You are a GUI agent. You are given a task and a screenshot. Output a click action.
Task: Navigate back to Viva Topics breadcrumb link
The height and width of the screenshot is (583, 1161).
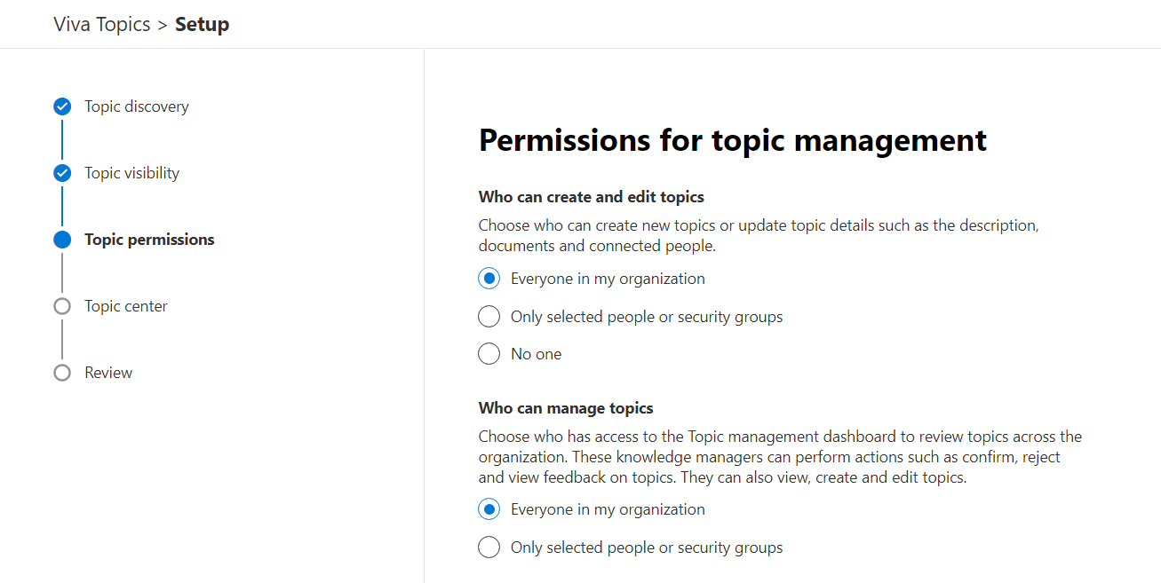pos(101,25)
